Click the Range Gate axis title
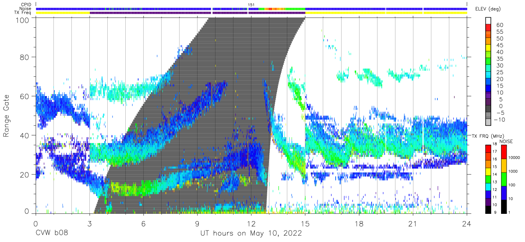This screenshot has height=242, width=525. [x=6, y=116]
